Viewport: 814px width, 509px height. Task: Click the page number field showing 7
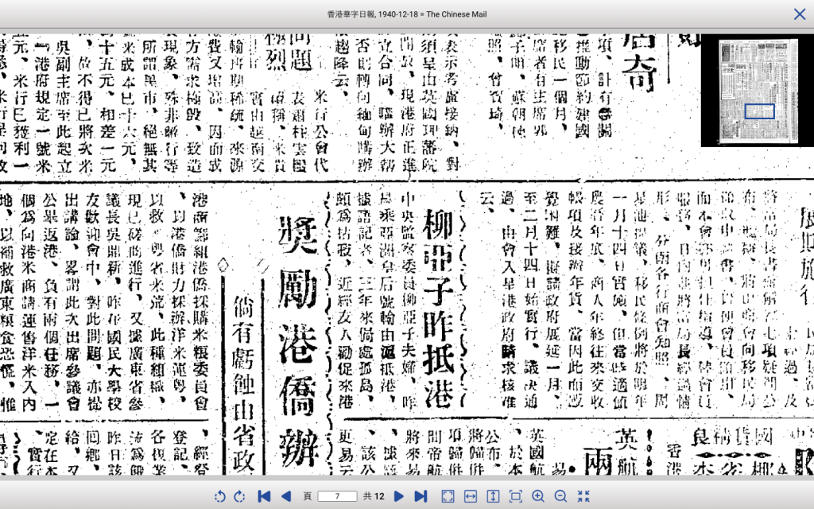tap(337, 496)
